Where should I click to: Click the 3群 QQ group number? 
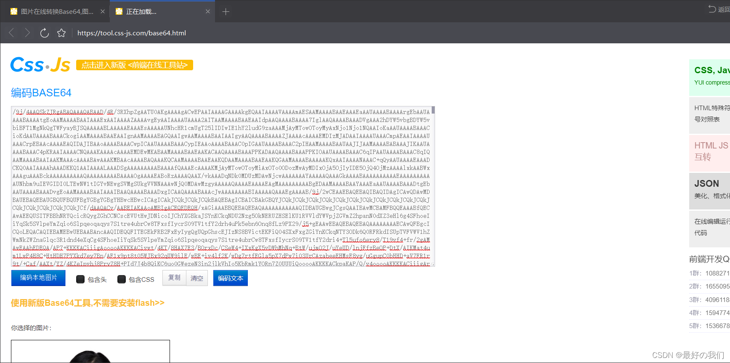point(717,300)
